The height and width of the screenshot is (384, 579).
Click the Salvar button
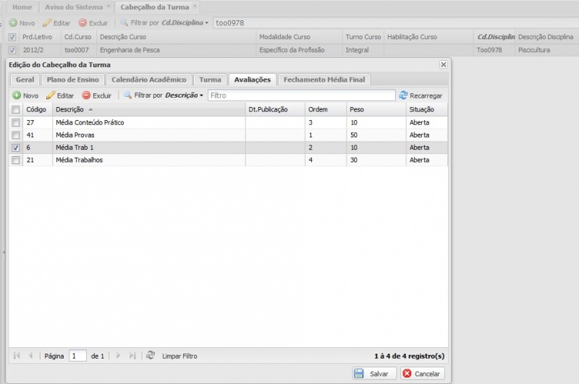(373, 374)
